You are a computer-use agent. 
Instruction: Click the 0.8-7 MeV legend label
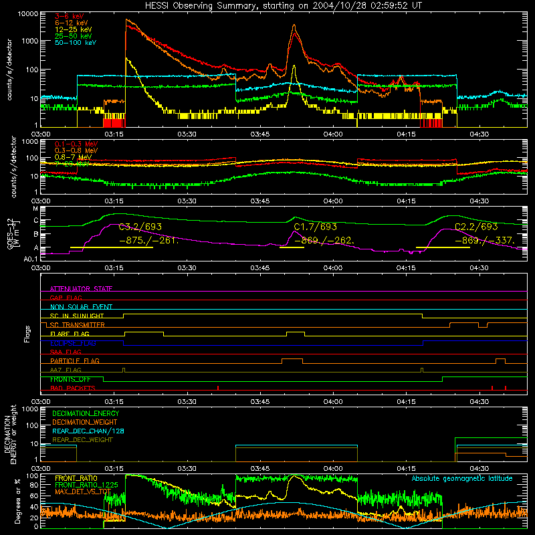pyautogui.click(x=73, y=157)
